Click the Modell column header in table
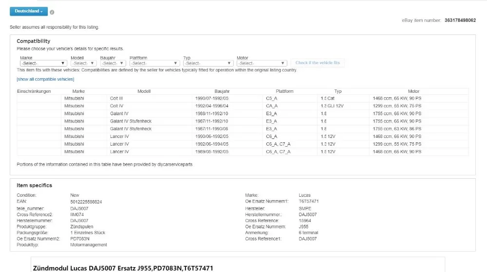The width and height of the screenshot is (487, 272). coord(144,91)
